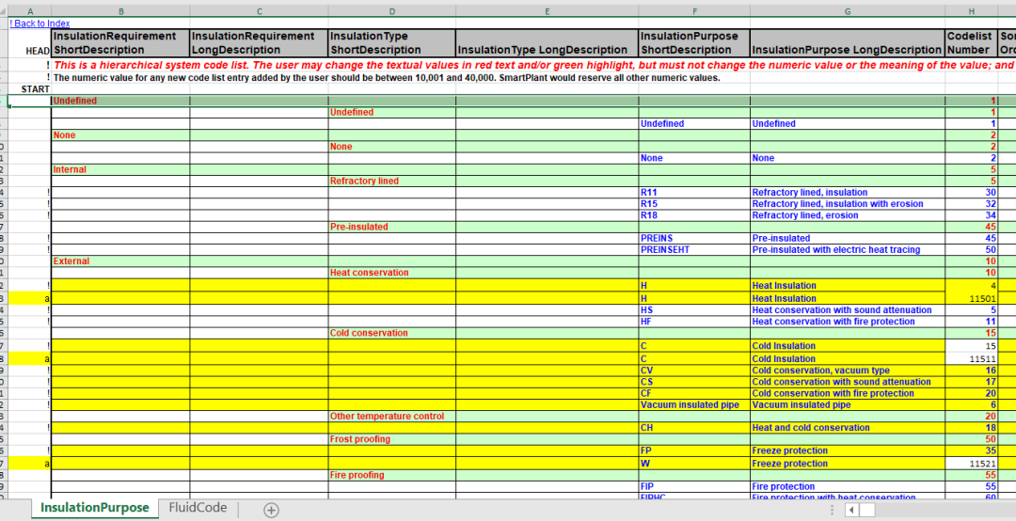Select the HEAD cell in column A

(29, 42)
